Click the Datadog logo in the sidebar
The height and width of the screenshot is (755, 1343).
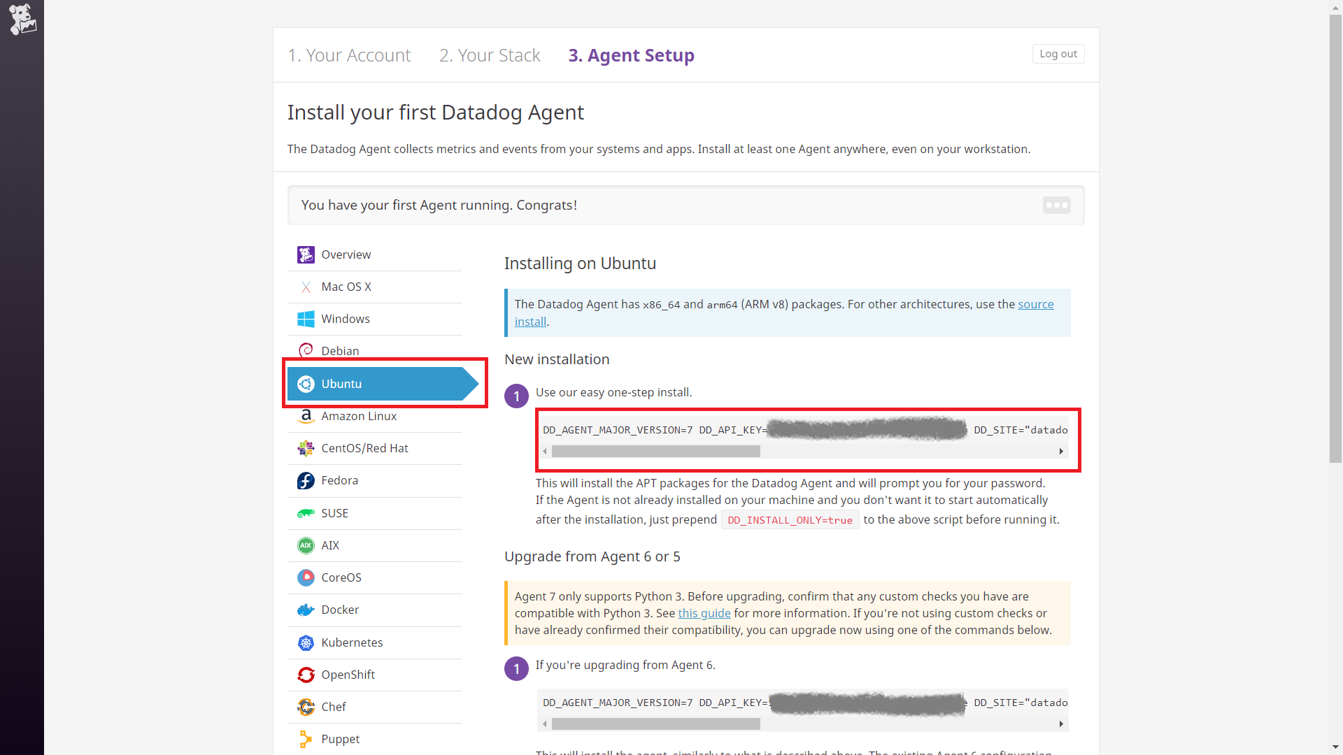pos(22,19)
